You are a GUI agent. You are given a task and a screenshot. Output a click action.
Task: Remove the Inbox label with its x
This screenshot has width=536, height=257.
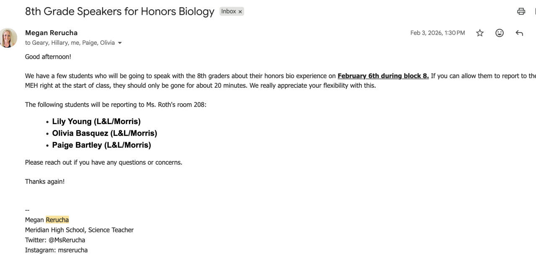240,12
